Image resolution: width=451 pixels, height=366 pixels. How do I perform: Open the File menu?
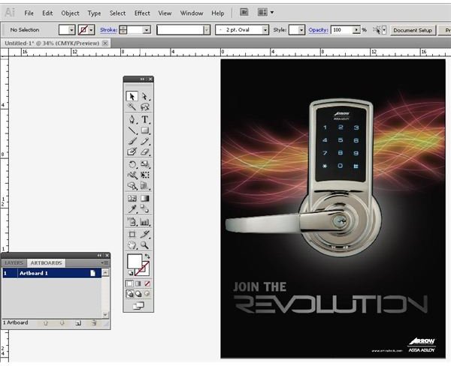click(29, 13)
